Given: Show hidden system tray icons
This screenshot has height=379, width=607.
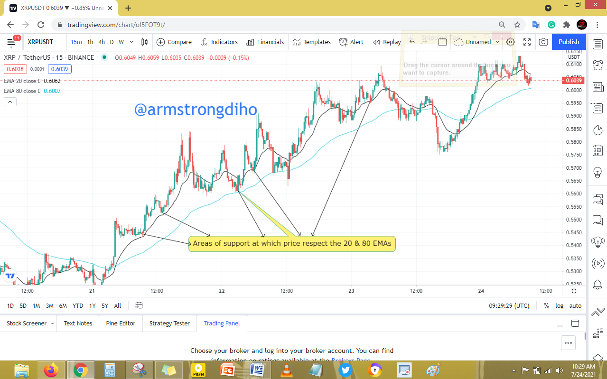Looking at the screenshot, I should 514,370.
